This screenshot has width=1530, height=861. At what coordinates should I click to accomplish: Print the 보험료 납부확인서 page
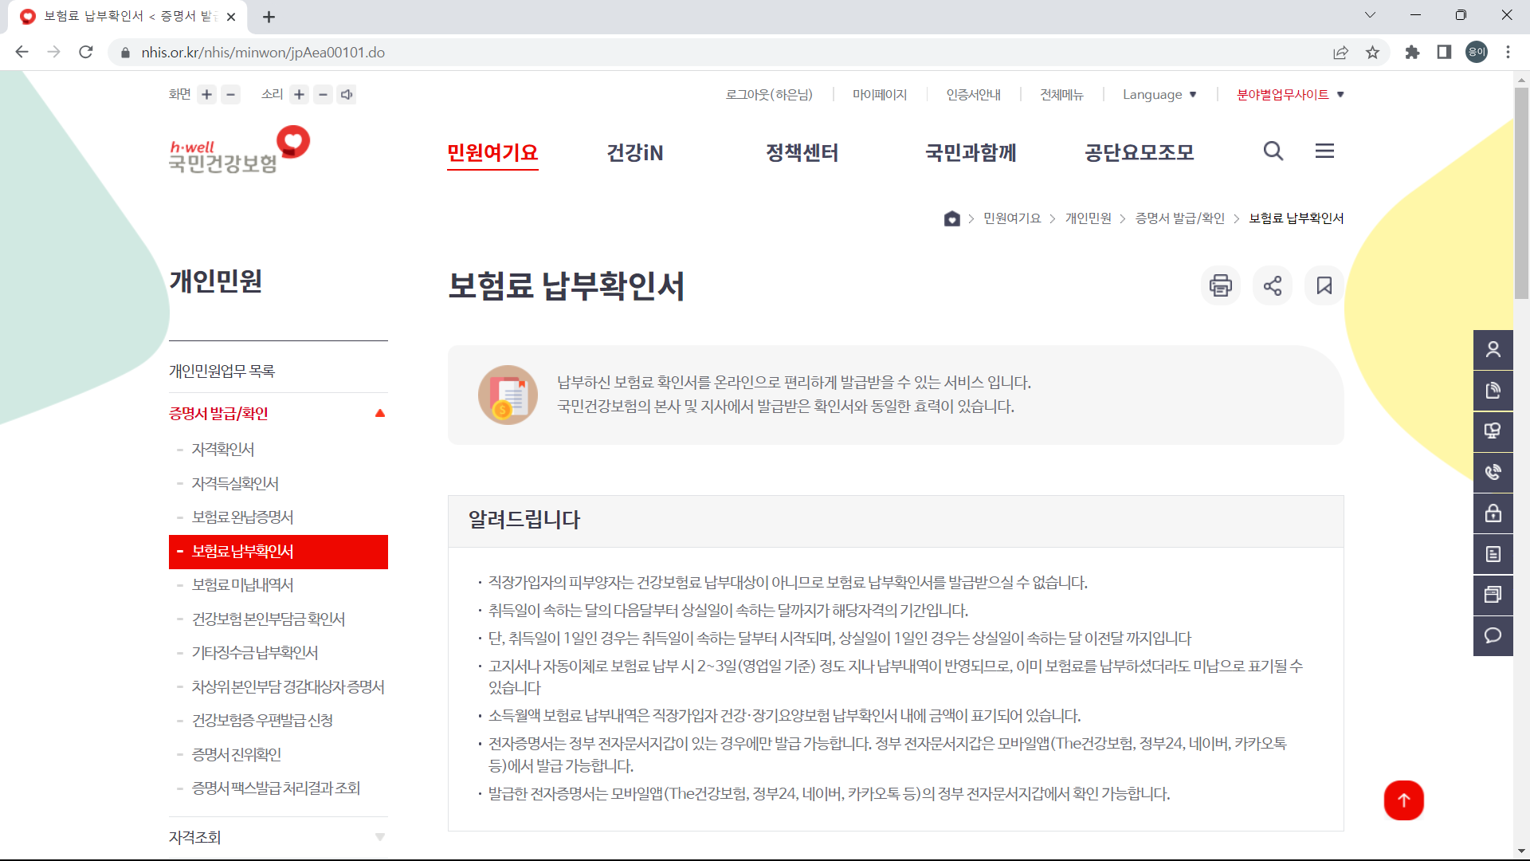tap(1220, 285)
